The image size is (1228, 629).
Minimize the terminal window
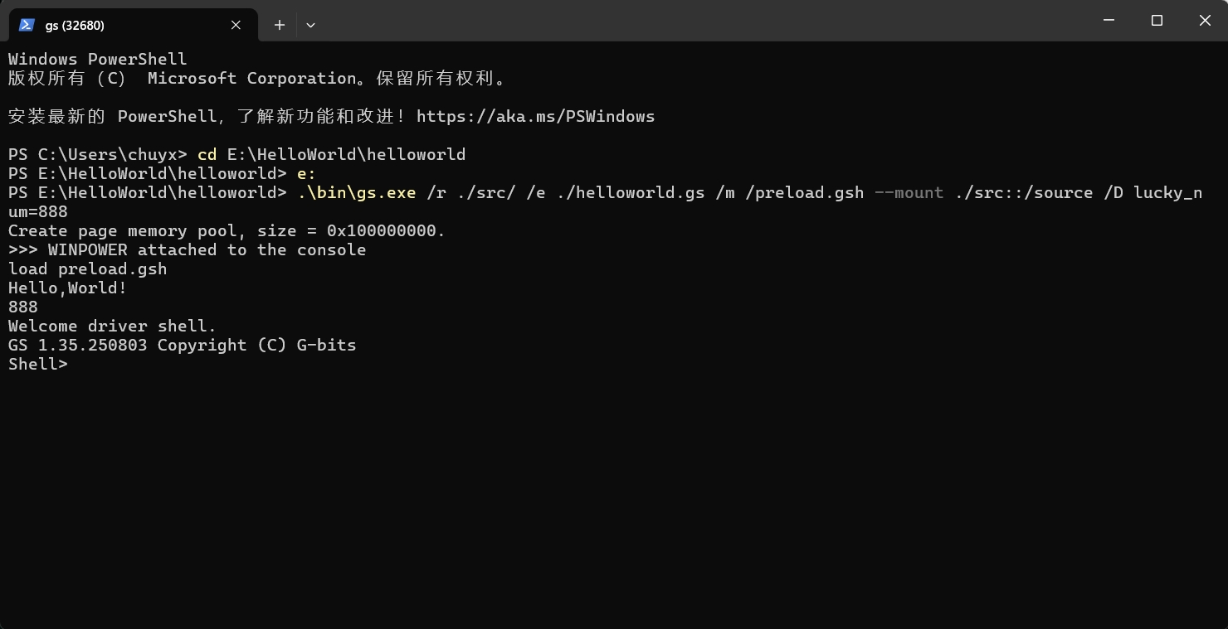[1109, 20]
